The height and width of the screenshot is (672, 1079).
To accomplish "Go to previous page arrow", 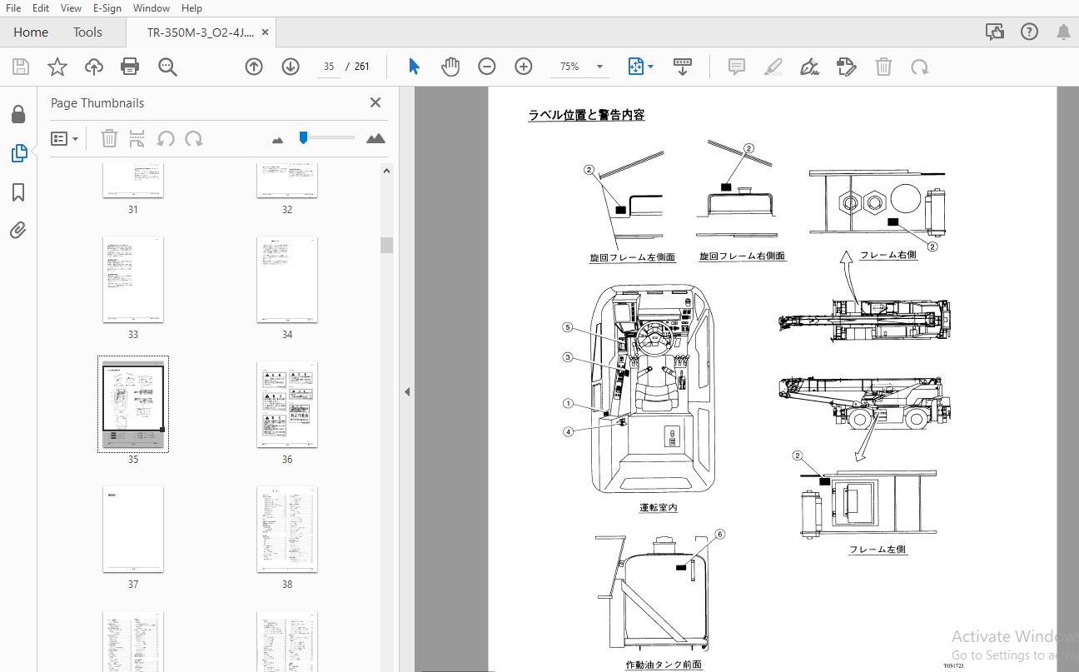I will (254, 67).
